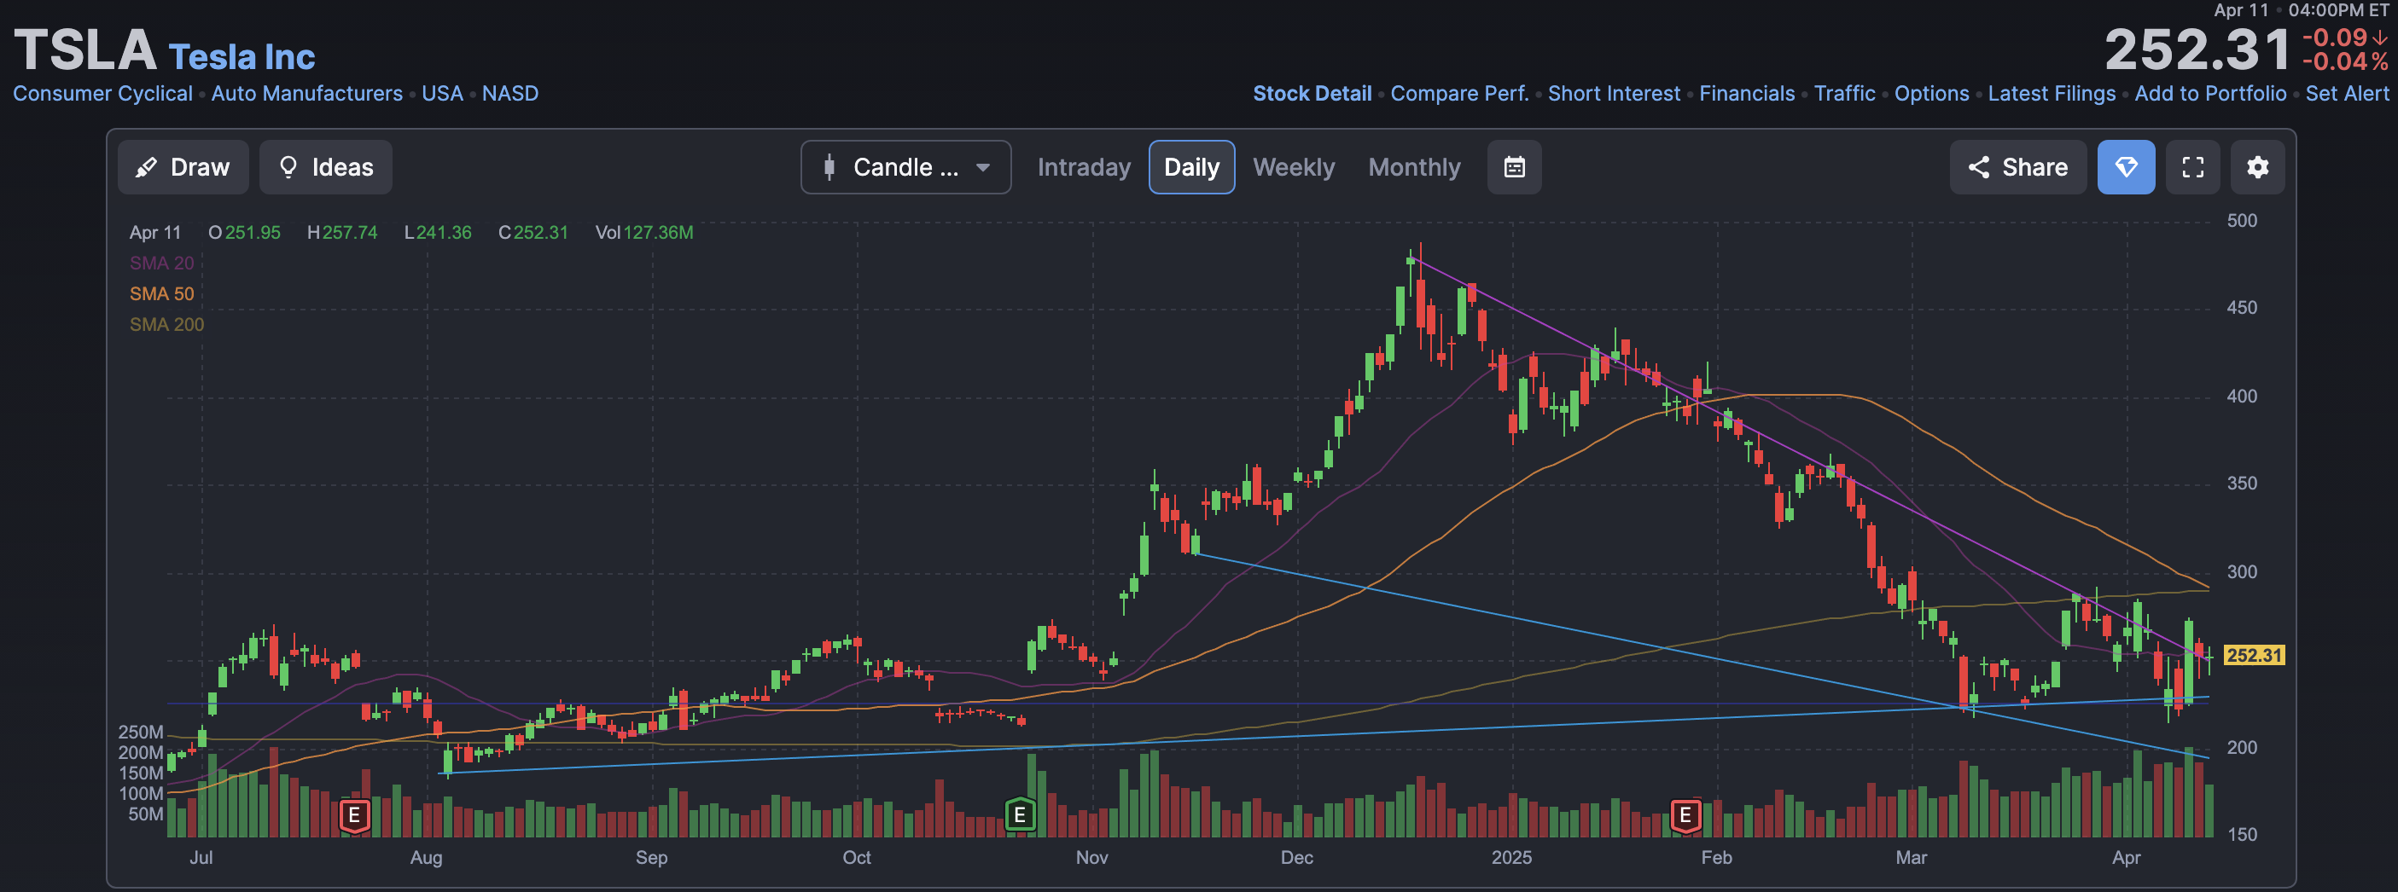Viewport: 2398px width, 892px height.
Task: Open the calendar date range icon
Action: click(x=1515, y=167)
